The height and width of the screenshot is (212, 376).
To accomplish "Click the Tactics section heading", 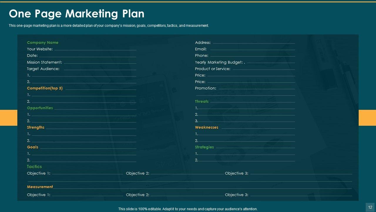I will pyautogui.click(x=34, y=167).
